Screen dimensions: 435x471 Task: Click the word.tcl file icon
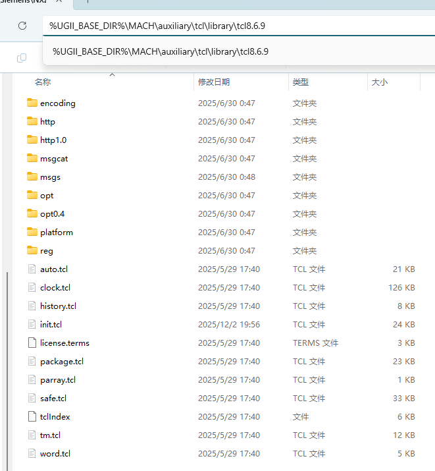[32, 453]
